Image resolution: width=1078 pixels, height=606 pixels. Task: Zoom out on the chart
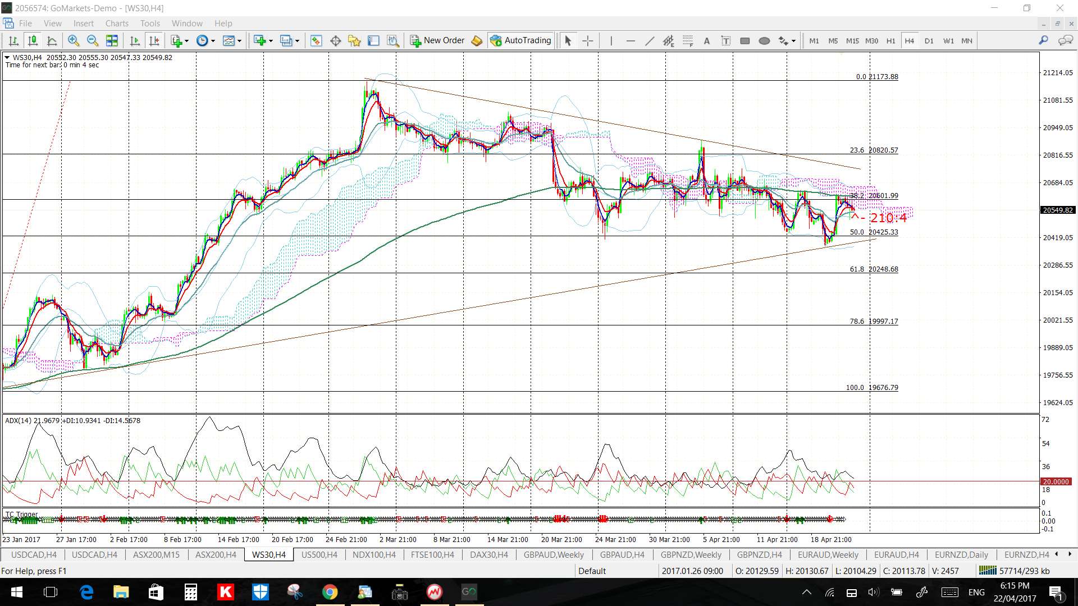point(93,40)
